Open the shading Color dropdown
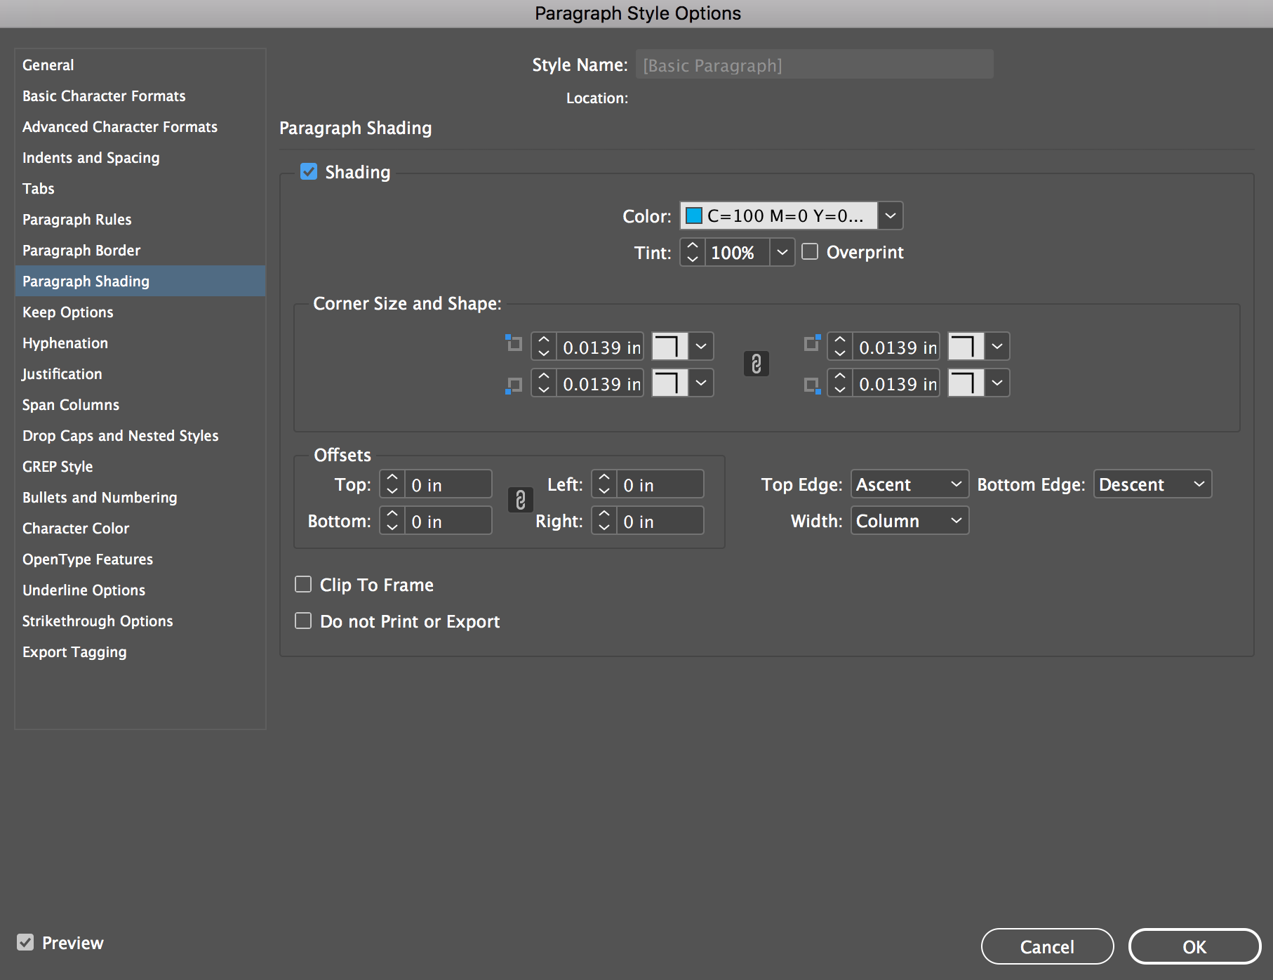 pyautogui.click(x=890, y=216)
